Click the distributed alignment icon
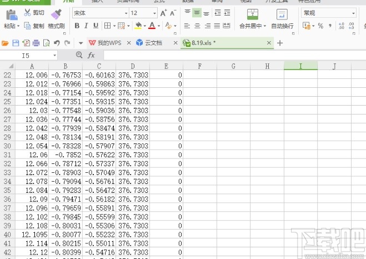The width and height of the screenshot is (366, 259). coord(227,26)
